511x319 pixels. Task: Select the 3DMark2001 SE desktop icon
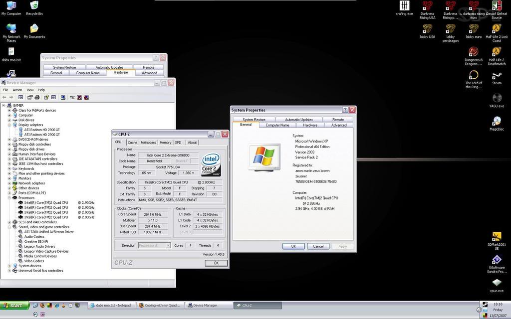pos(497,241)
